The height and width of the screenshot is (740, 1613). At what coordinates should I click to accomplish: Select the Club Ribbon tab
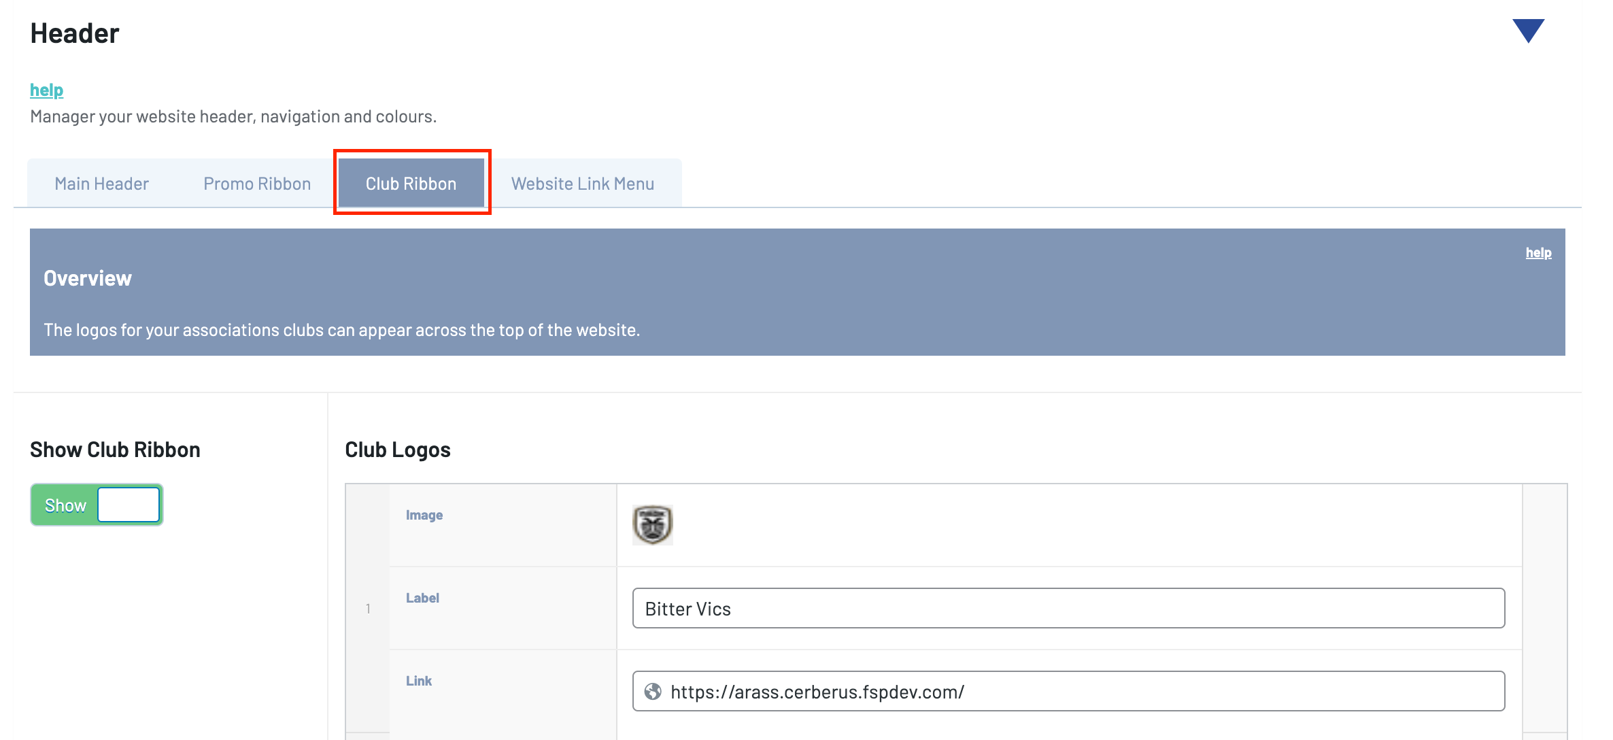tap(411, 184)
